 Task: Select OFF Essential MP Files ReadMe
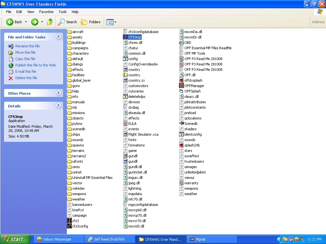pyautogui.click(x=205, y=48)
